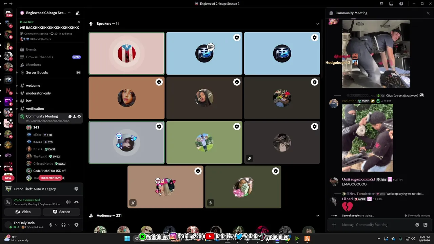Image resolution: width=434 pixels, height=244 pixels.
Task: Open chat icon on Community Meeting channel
Action: pyautogui.click(x=70, y=116)
